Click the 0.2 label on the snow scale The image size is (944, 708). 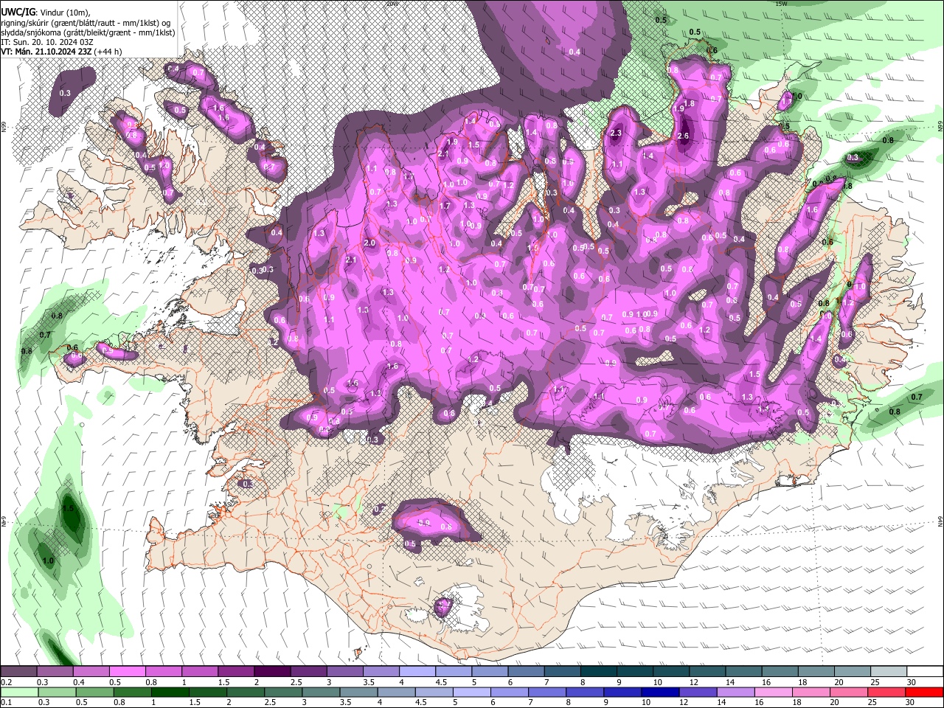click(6, 682)
